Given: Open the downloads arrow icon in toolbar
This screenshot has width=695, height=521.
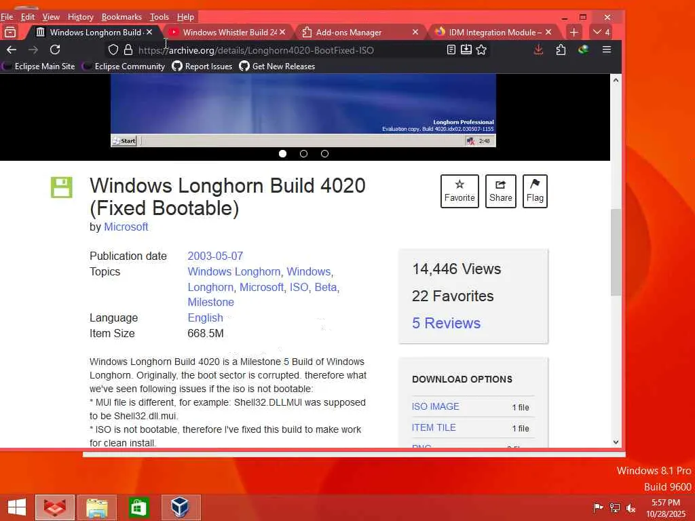Looking at the screenshot, I should (538, 50).
